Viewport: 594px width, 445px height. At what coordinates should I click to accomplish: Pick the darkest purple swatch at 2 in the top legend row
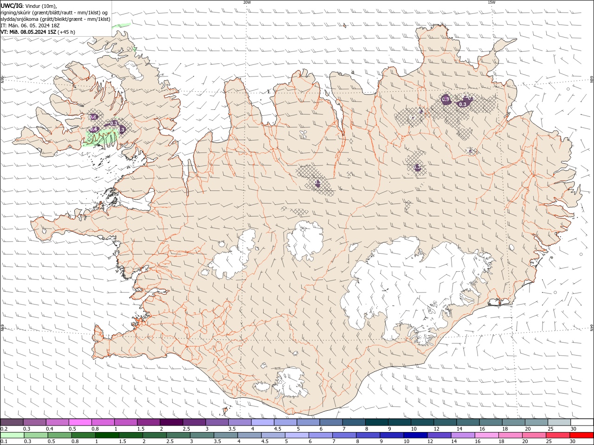point(171,422)
